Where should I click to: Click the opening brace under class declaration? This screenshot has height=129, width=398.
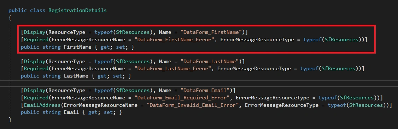pyautogui.click(x=10, y=18)
